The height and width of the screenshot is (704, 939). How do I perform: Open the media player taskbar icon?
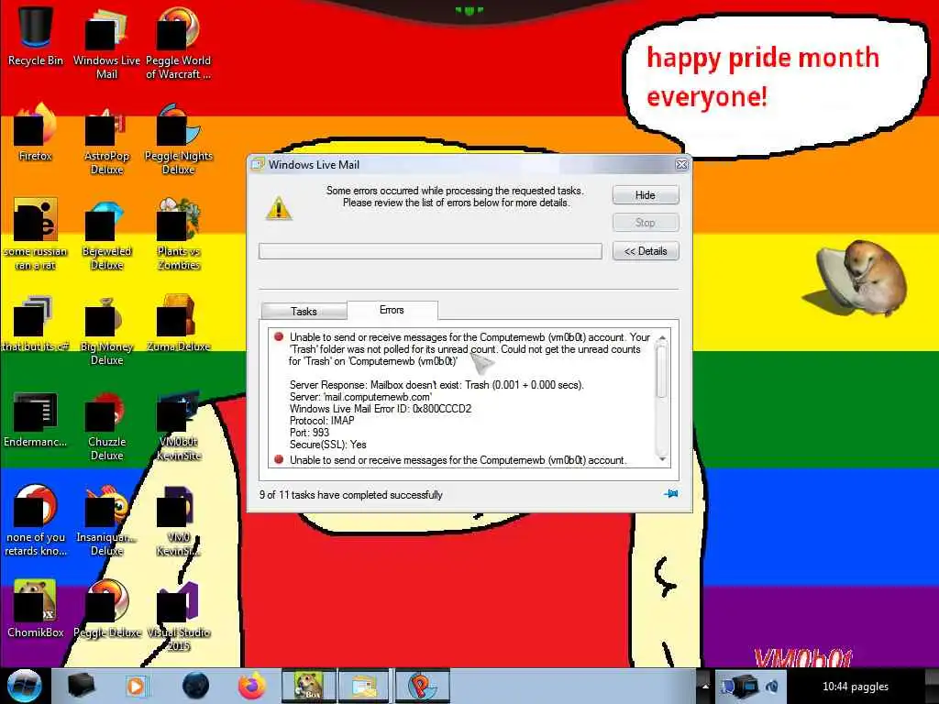pos(137,686)
